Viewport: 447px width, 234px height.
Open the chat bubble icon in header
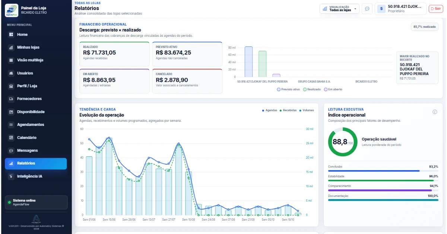coord(367,9)
